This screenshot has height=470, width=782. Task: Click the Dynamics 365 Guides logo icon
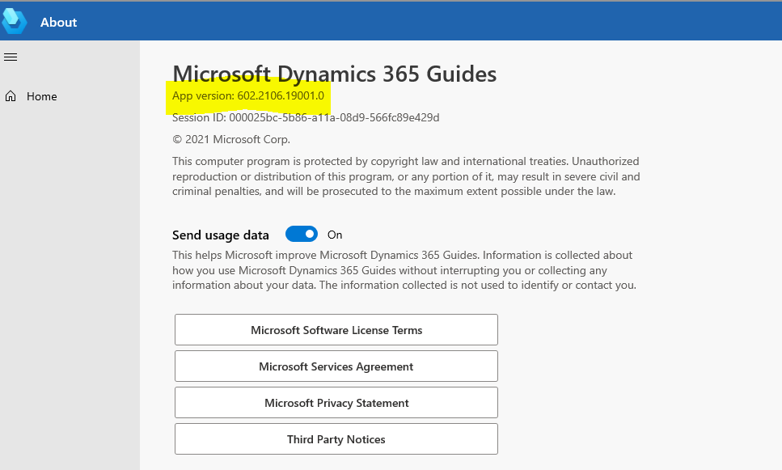point(15,21)
